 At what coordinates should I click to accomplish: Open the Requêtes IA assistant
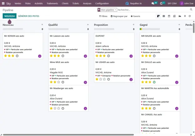134,3
